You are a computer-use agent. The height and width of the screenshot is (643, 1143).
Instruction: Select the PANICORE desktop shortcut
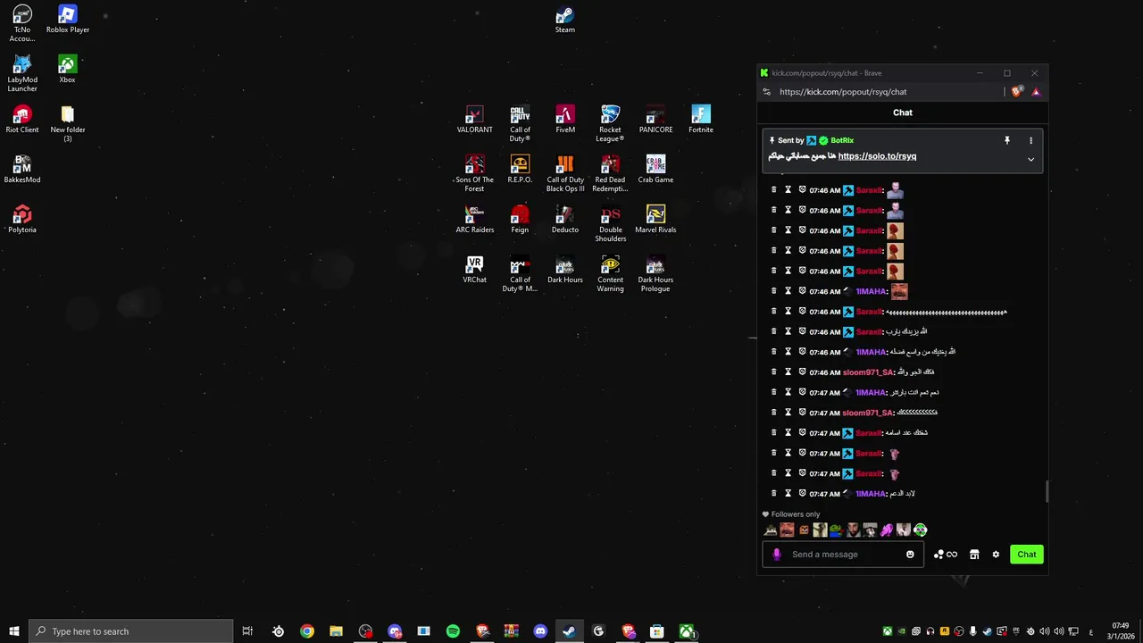pos(655,120)
